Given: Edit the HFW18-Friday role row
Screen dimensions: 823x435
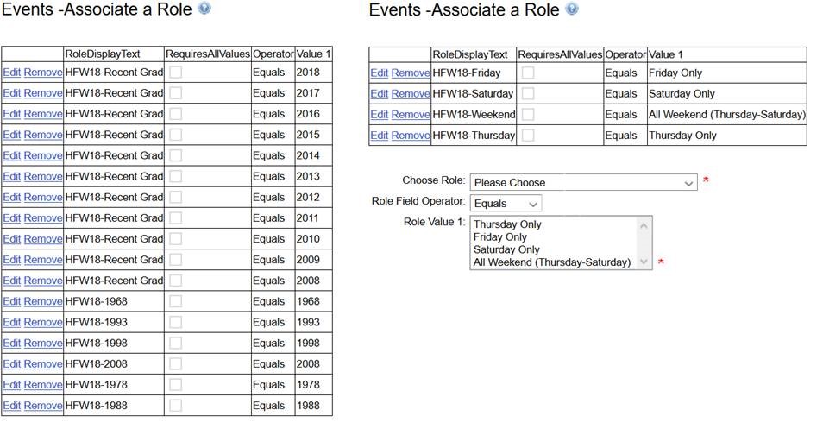Looking at the screenshot, I should click(x=379, y=73).
